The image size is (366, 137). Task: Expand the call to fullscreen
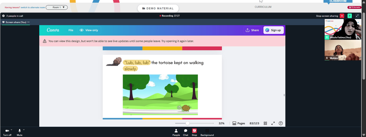pyautogui.click(x=357, y=16)
